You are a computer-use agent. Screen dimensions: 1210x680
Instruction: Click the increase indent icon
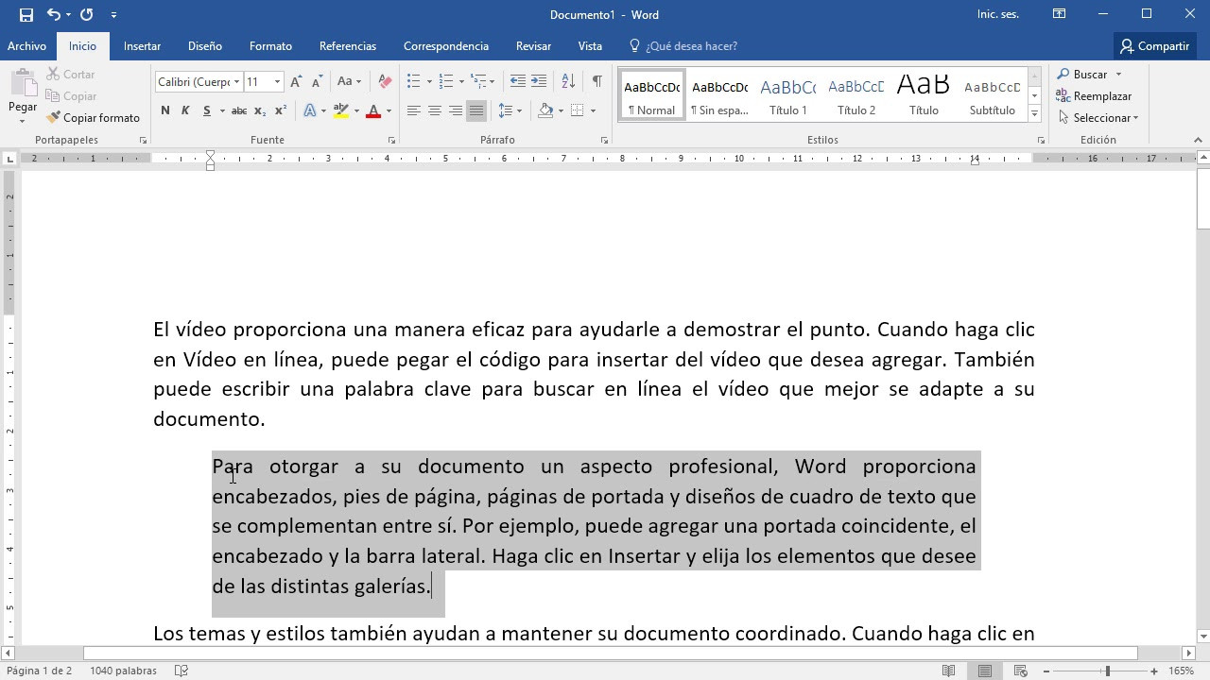pyautogui.click(x=539, y=82)
